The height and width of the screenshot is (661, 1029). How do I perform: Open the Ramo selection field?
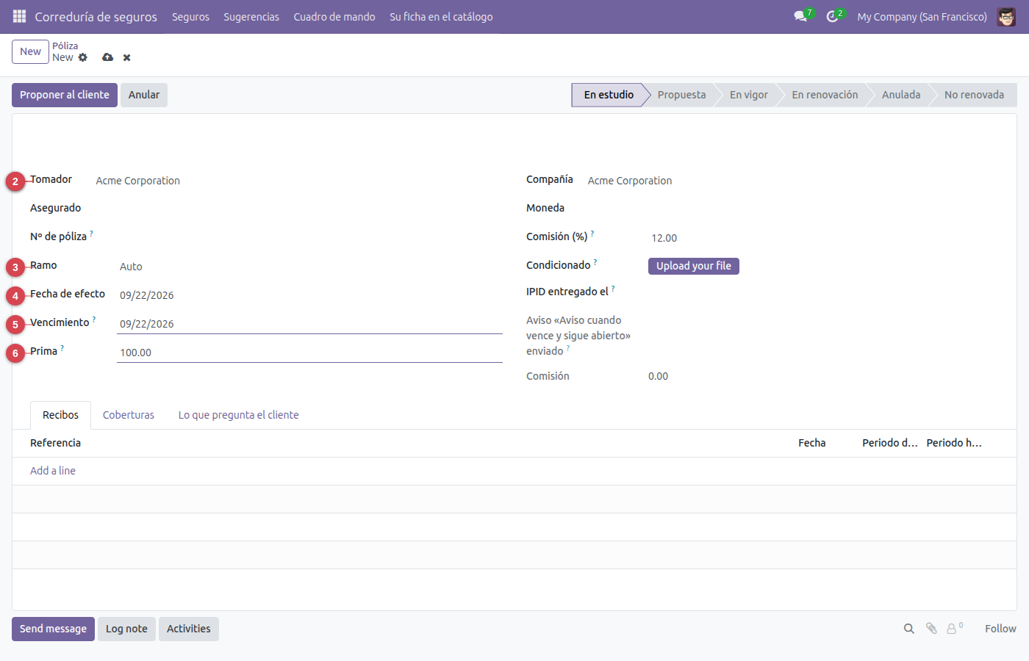tap(309, 267)
